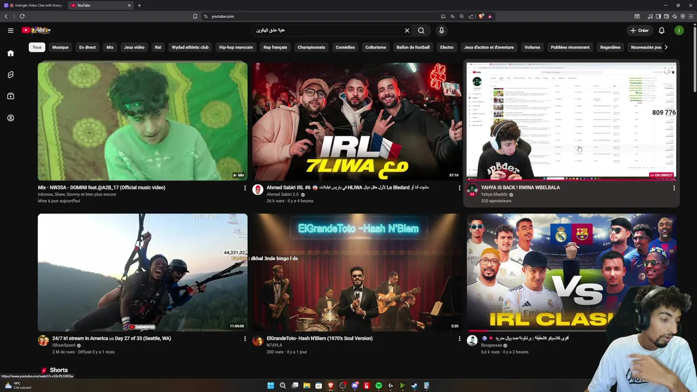This screenshot has width=697, height=392.
Task: Open the ElGrandeToto Hash N'Blem thumbnail
Action: pyautogui.click(x=357, y=272)
